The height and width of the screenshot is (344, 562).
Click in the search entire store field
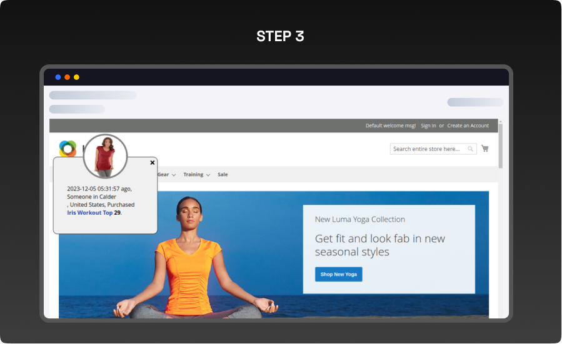(428, 149)
